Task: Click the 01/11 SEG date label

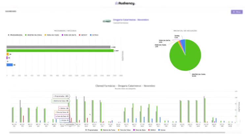Action: pos(14,125)
